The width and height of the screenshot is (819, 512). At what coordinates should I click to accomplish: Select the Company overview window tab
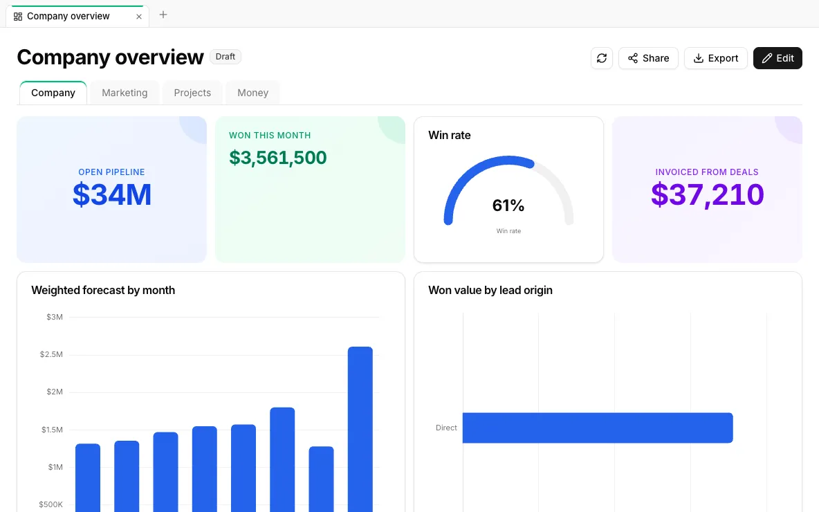(x=77, y=16)
